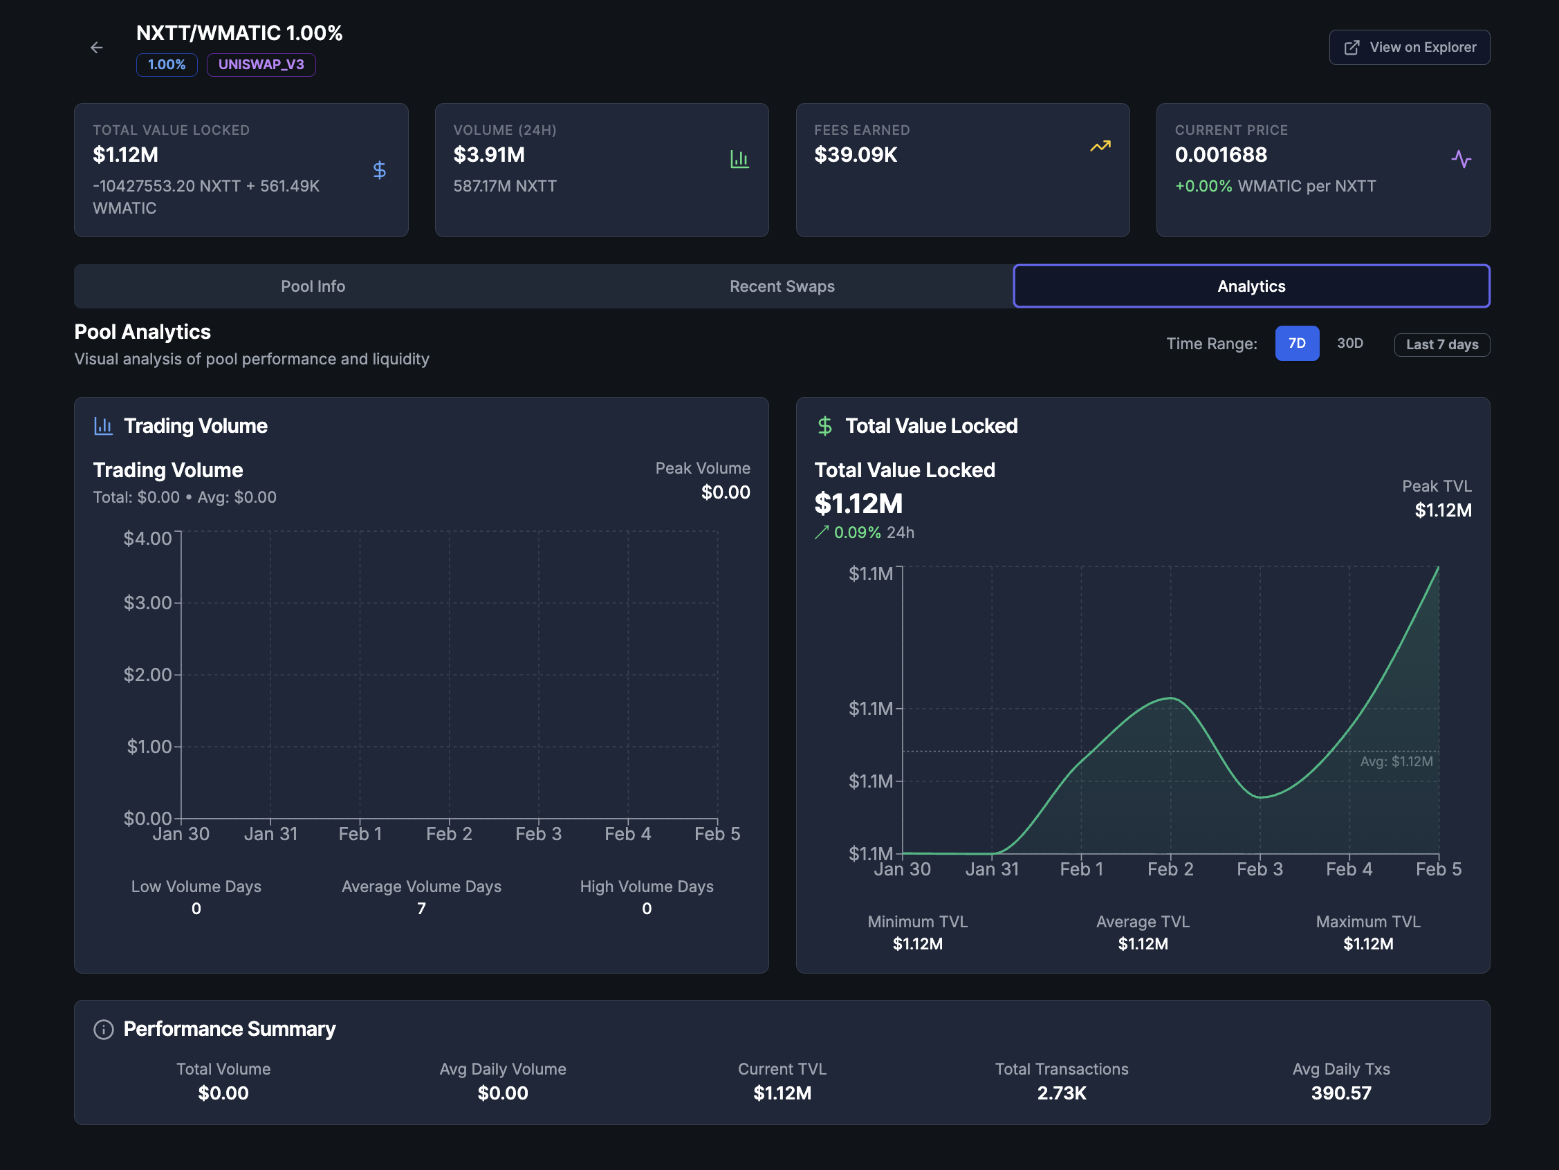
Task: Click the 1.00% fee badge
Action: (x=166, y=64)
